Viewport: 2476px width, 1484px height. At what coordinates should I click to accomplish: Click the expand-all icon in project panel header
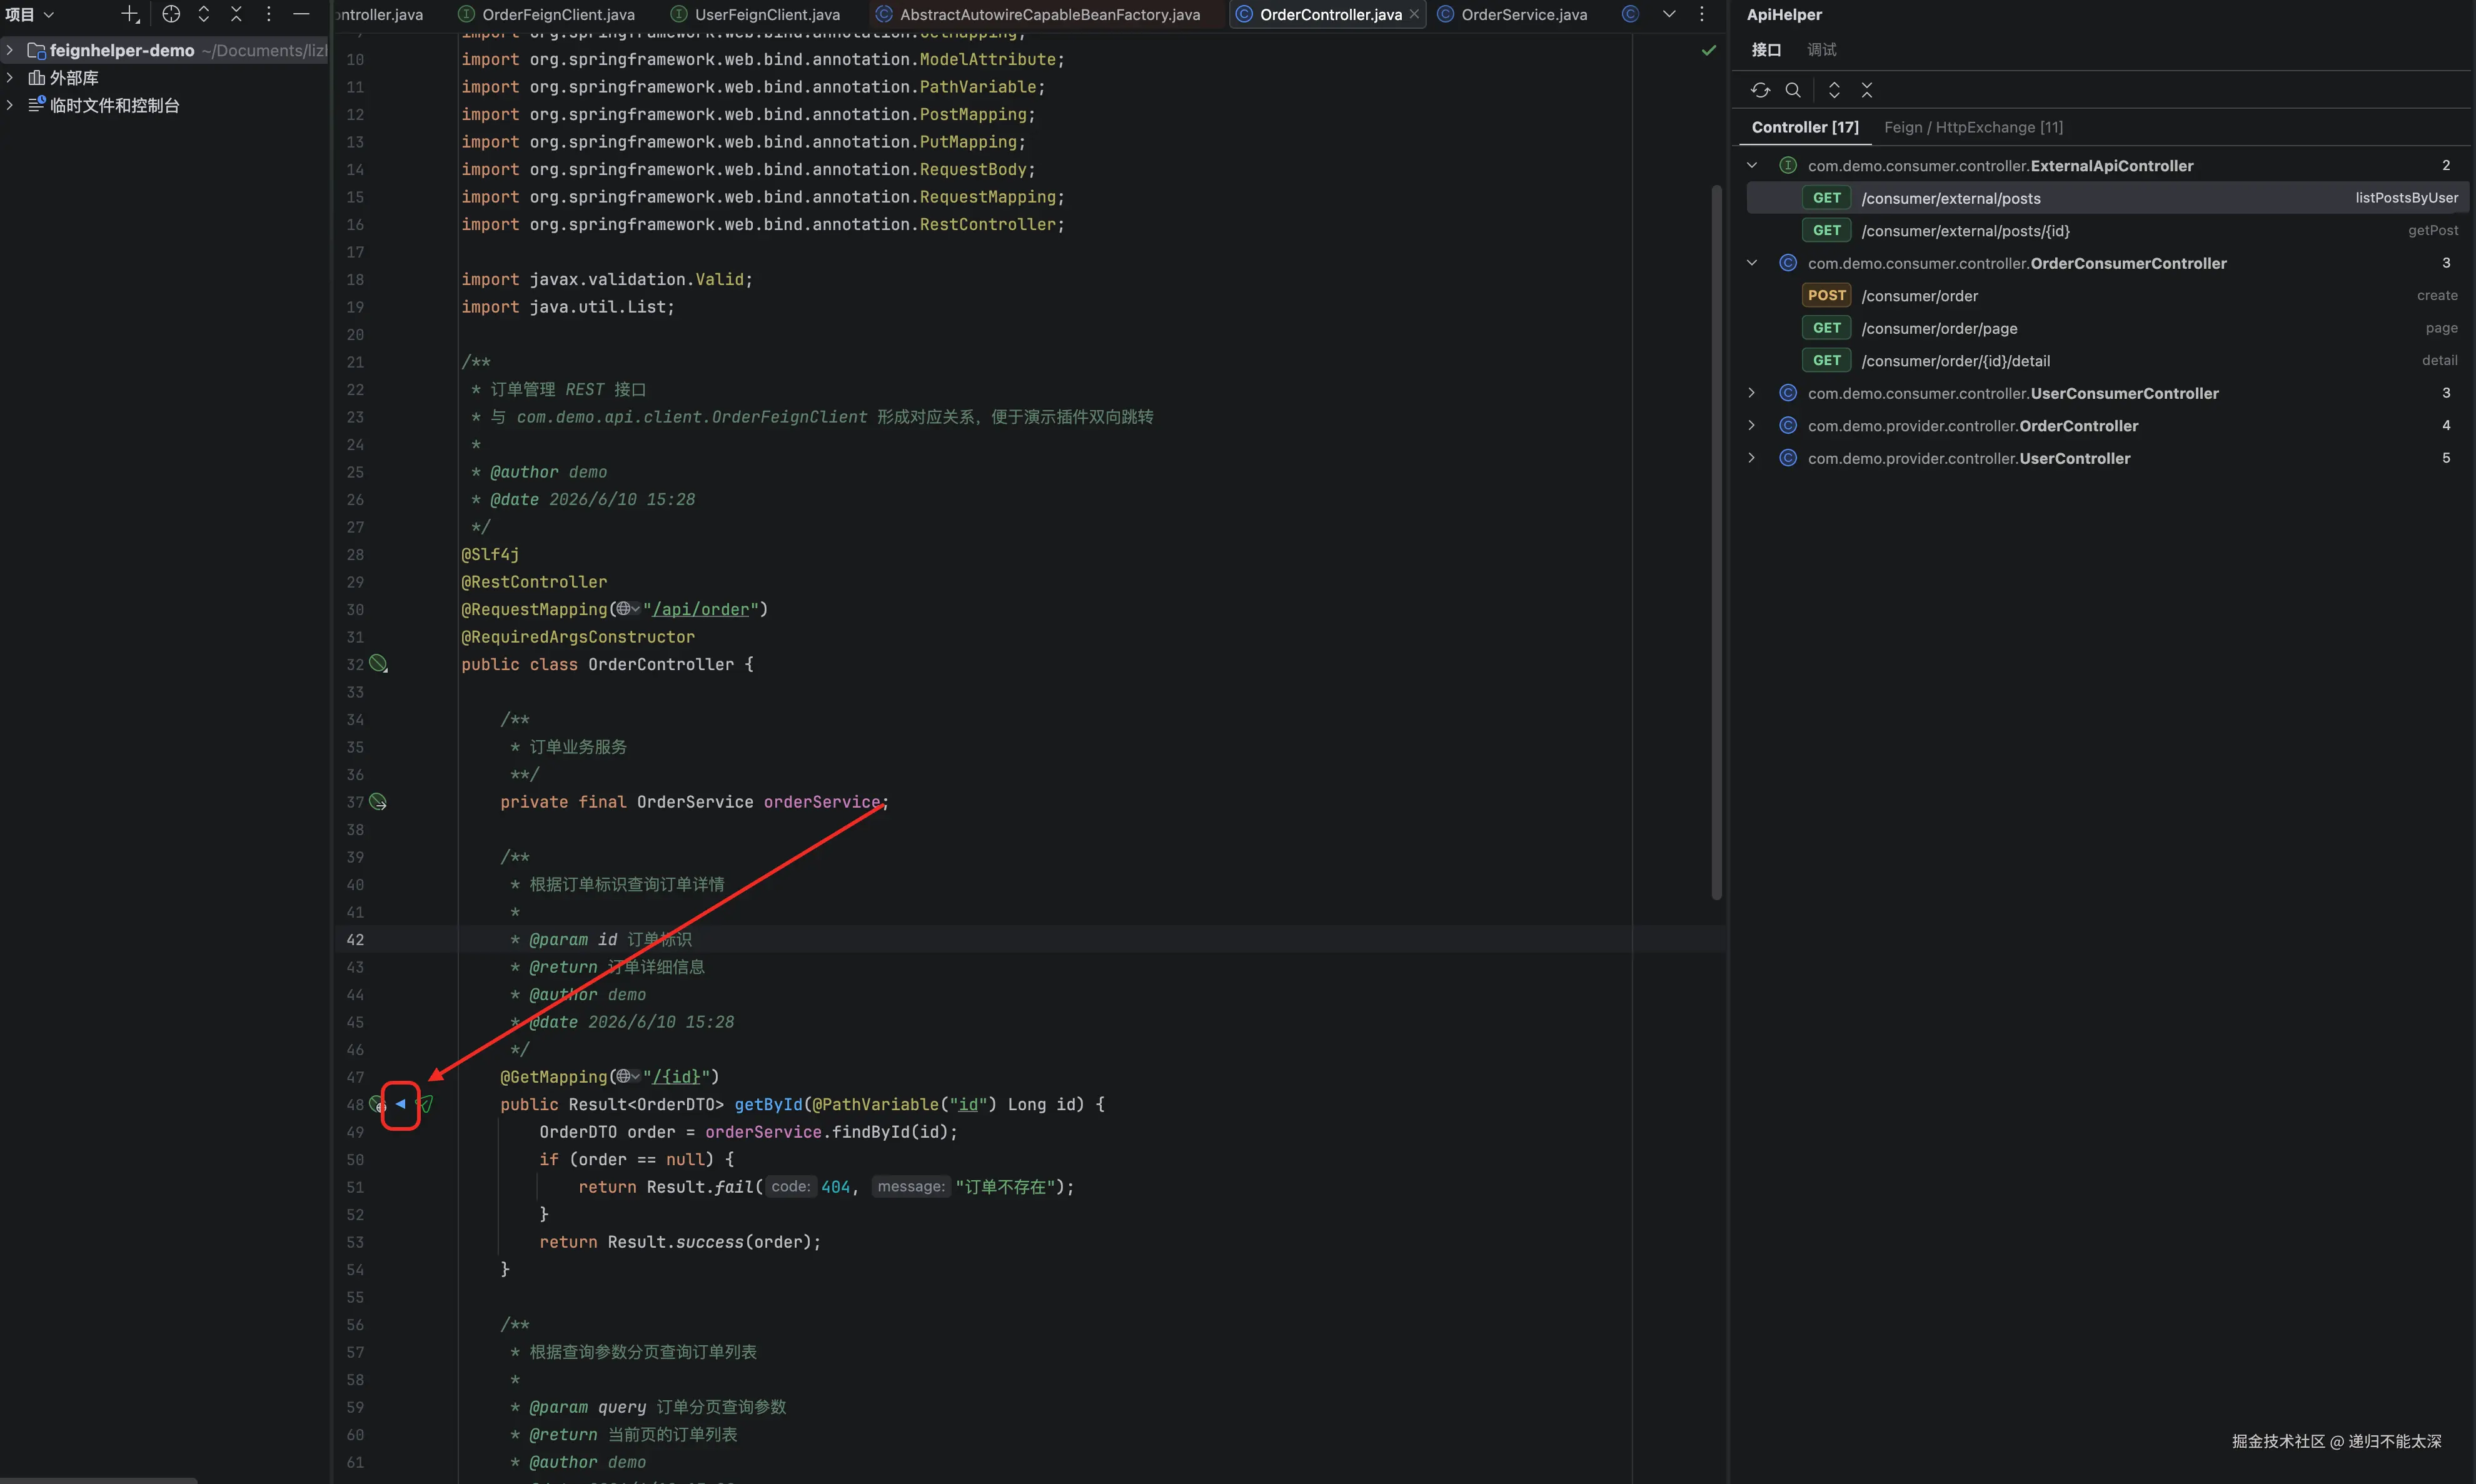coord(204,14)
